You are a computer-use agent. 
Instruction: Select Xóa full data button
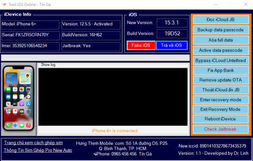coord(221,40)
